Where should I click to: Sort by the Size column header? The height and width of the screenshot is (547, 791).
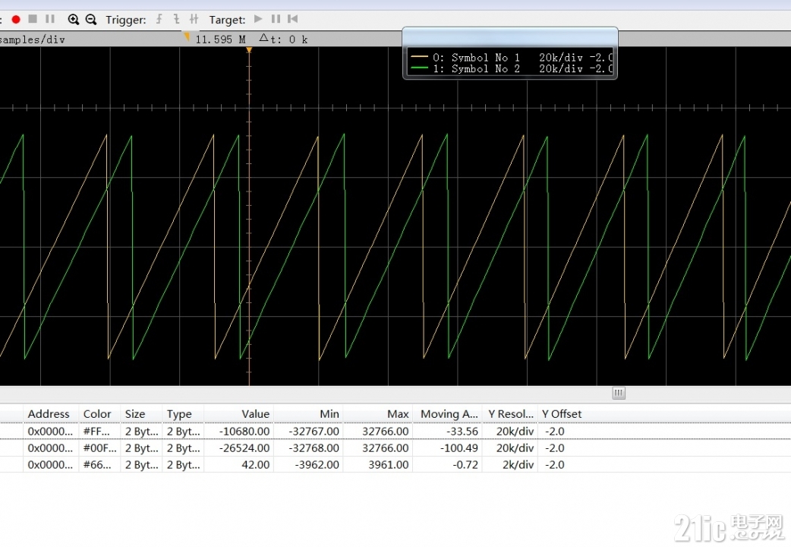tap(141, 413)
